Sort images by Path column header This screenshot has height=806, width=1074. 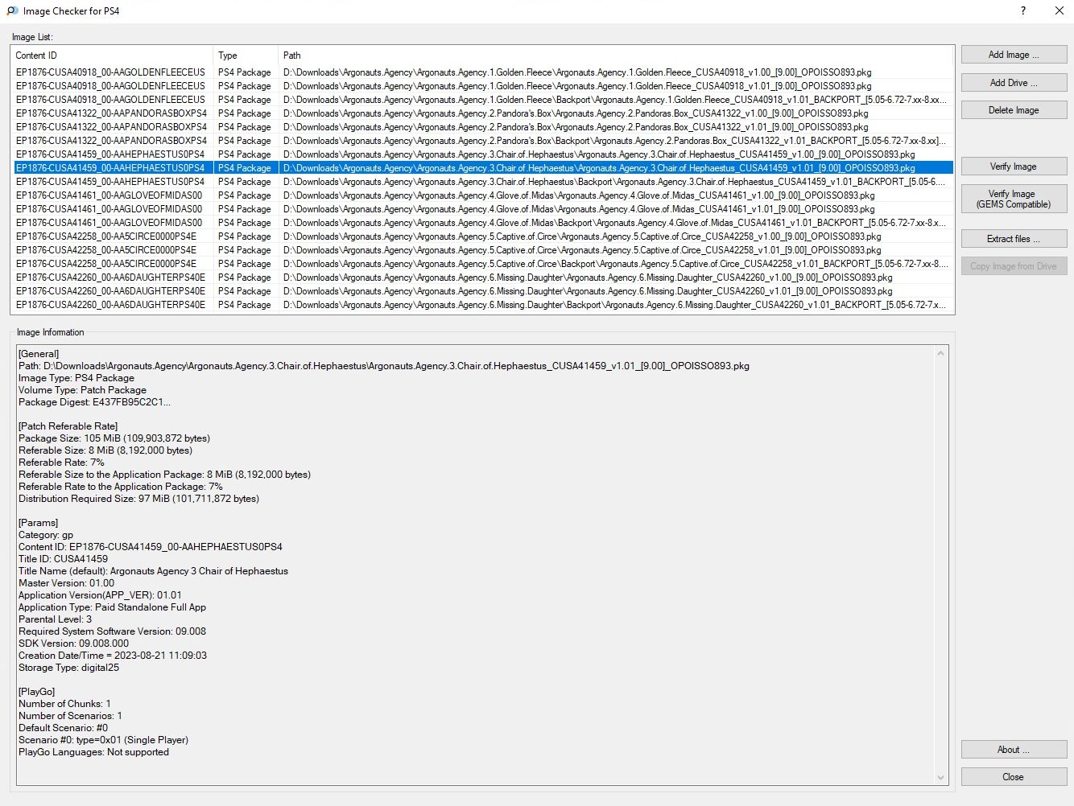(615, 56)
